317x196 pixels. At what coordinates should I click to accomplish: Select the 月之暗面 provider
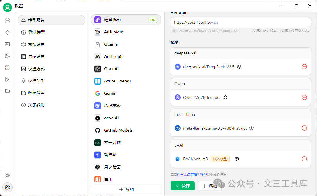126,167
